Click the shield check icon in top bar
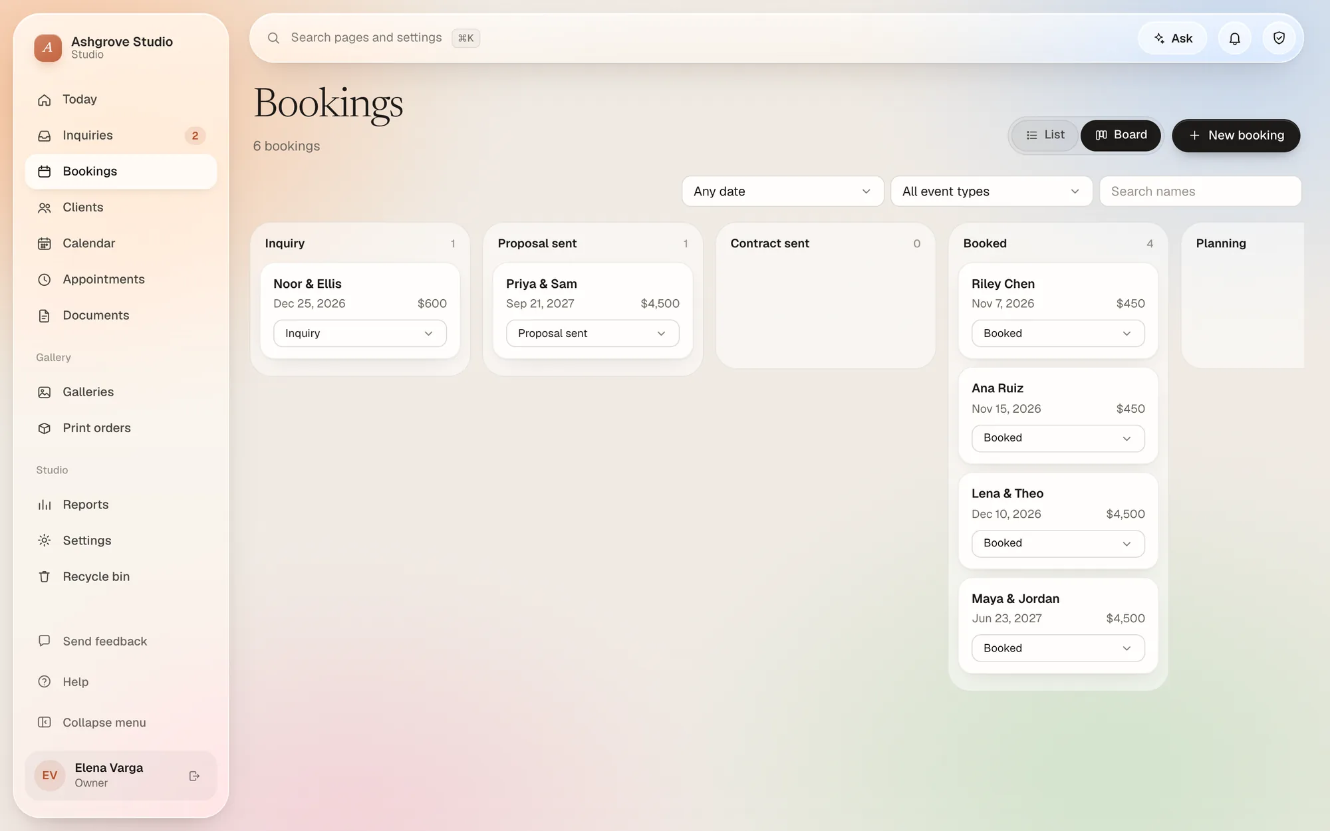 coord(1279,38)
